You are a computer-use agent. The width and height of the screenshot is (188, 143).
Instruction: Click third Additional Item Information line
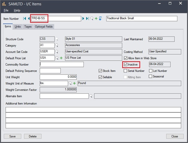click(x=93, y=120)
